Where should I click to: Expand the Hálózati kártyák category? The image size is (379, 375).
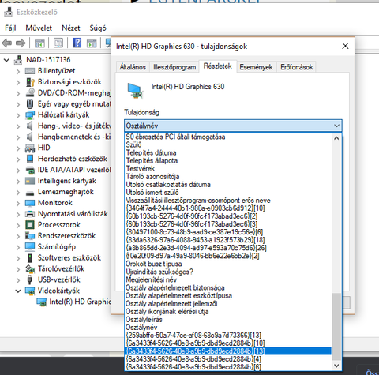(x=18, y=115)
